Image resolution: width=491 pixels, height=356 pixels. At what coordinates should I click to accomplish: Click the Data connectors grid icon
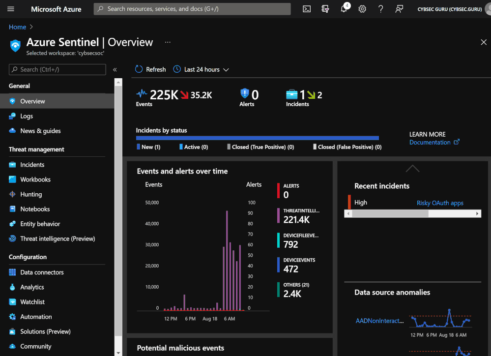tap(12, 272)
